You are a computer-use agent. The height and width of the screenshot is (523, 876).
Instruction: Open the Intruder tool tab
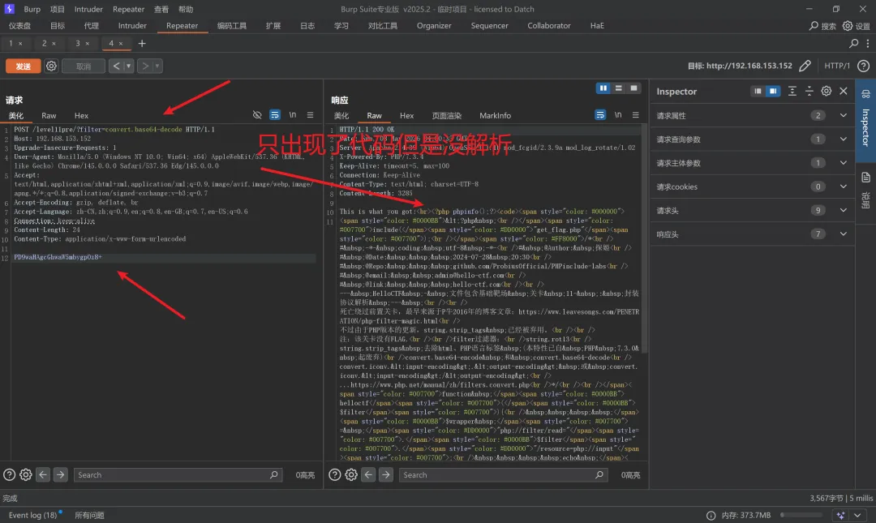click(132, 26)
